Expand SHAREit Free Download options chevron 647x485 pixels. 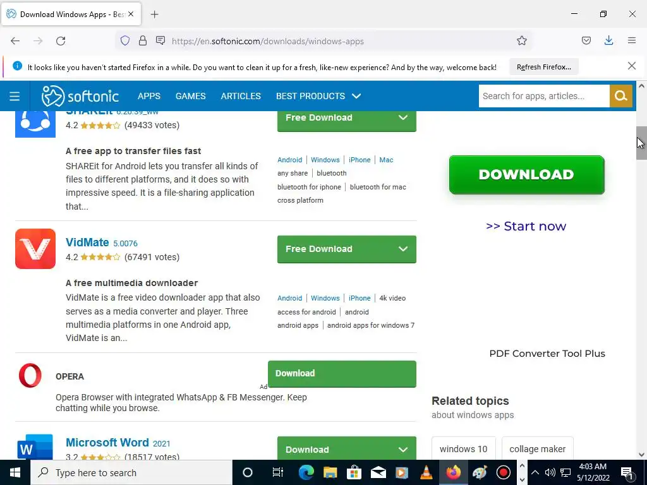tap(403, 118)
